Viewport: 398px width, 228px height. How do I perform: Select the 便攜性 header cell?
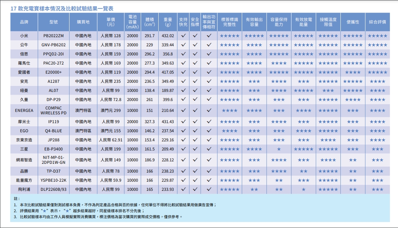click(353, 22)
